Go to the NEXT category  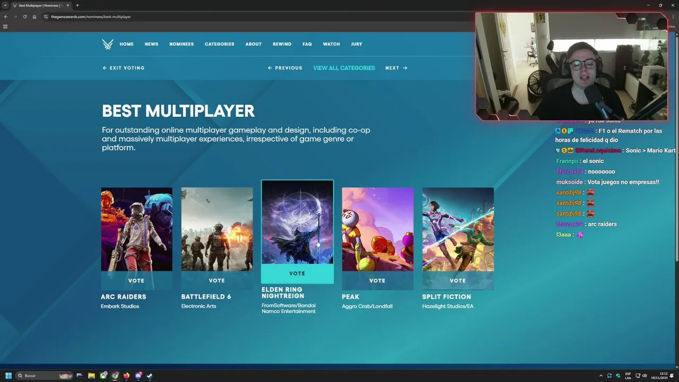point(396,68)
